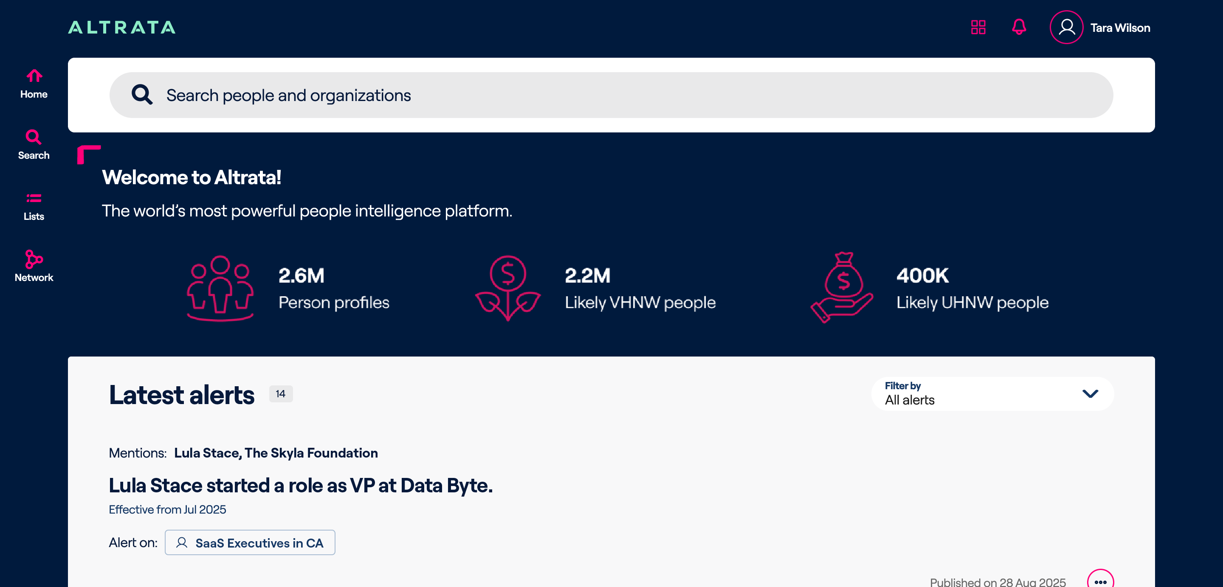Click the Likely UHNW money bag icon
The height and width of the screenshot is (587, 1223).
tap(842, 288)
